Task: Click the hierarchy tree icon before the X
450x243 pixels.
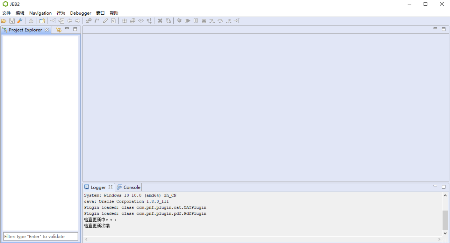Action: pos(149,21)
